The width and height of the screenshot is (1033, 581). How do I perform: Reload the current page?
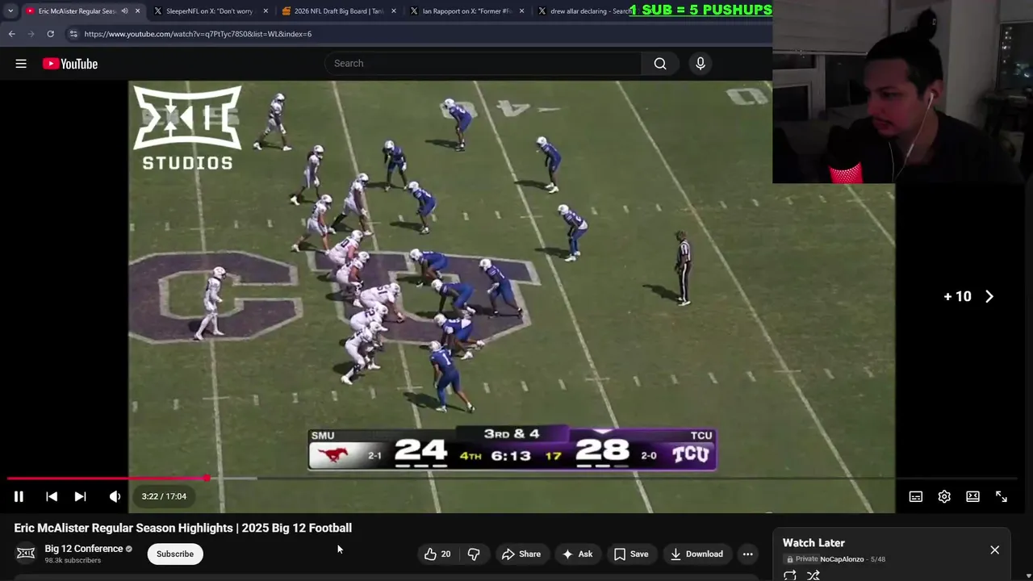tap(50, 34)
